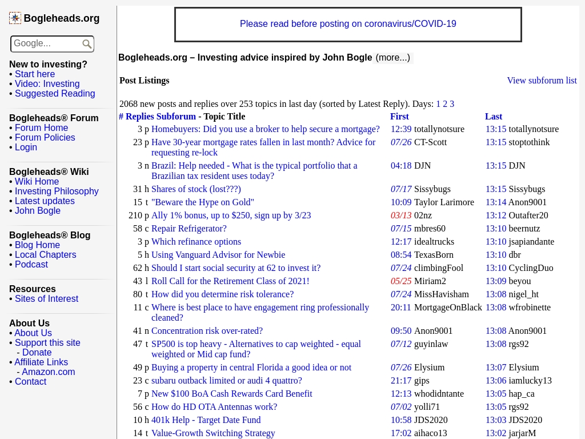Go to Forum Home

click(41, 127)
